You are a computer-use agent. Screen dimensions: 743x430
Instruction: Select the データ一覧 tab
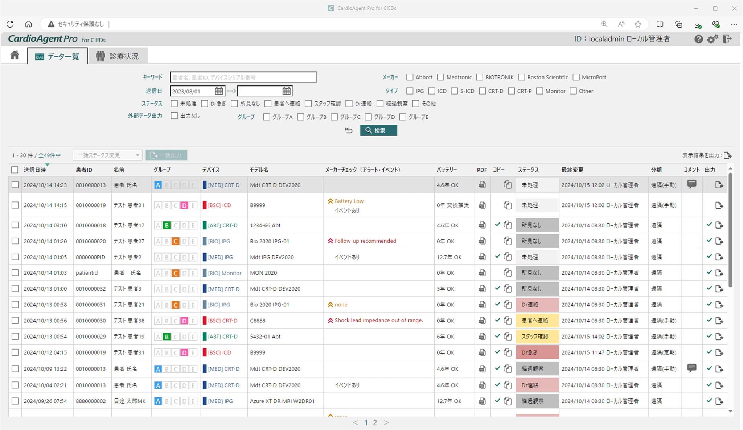pyautogui.click(x=57, y=56)
